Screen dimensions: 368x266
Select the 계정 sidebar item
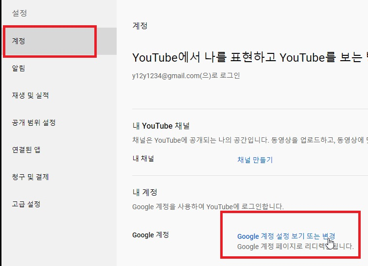click(x=60, y=41)
